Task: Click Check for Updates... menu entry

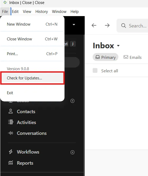Action: point(32,78)
